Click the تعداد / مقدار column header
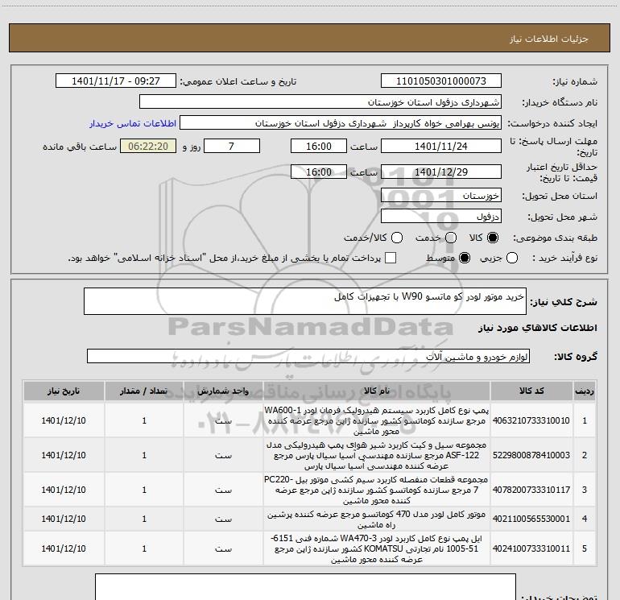 pos(144,391)
